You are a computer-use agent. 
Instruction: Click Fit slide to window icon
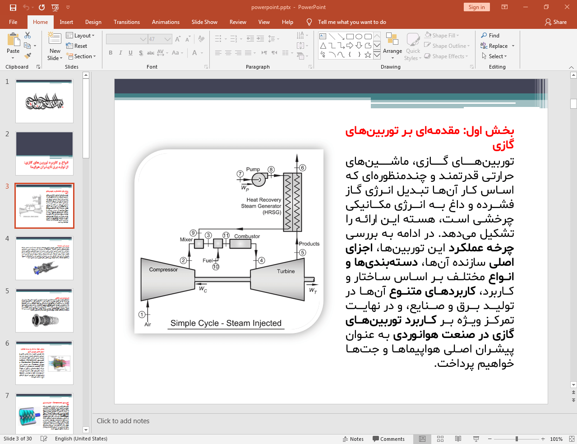(x=572, y=439)
